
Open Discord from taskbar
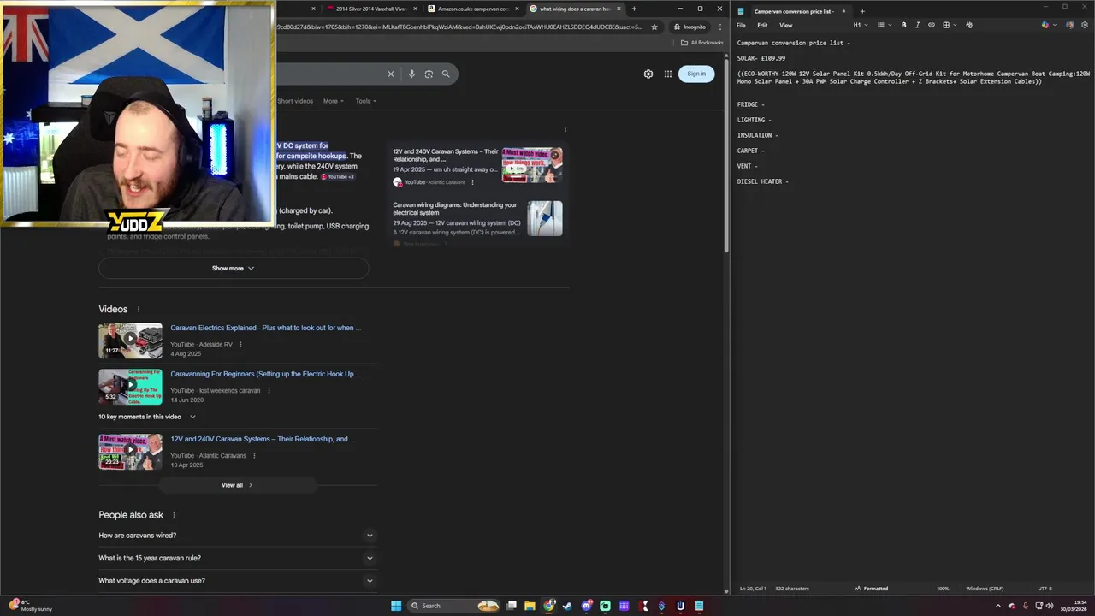pyautogui.click(x=586, y=606)
